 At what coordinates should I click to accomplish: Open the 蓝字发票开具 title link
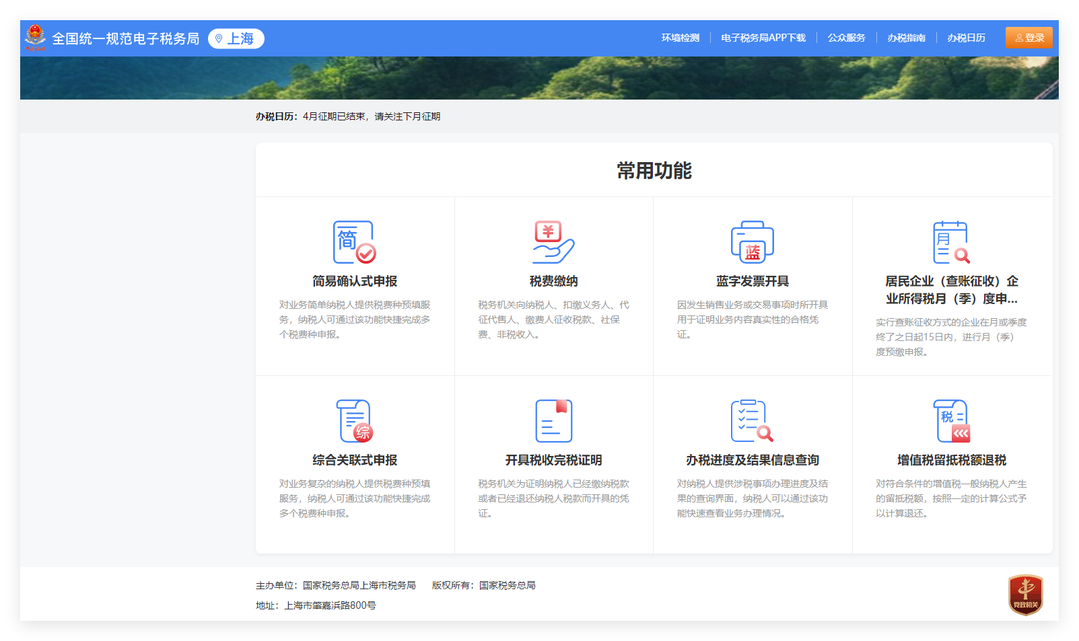point(753,281)
